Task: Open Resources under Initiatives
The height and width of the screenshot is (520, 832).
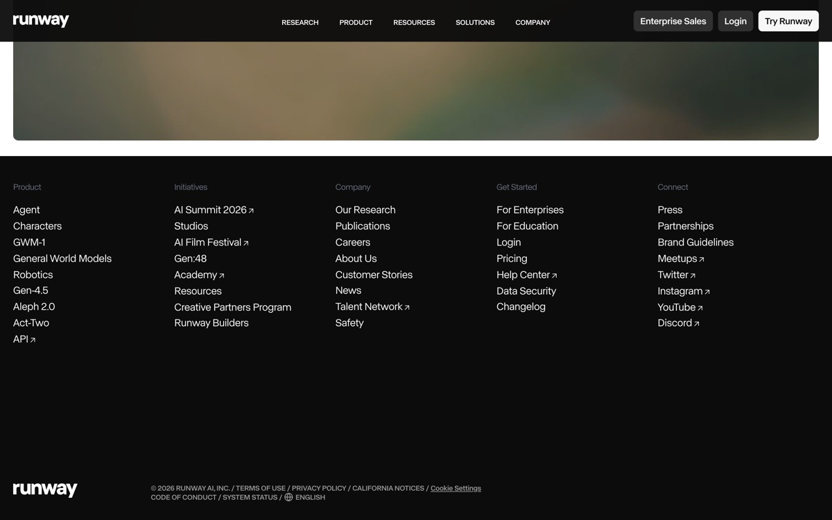Action: [x=198, y=291]
